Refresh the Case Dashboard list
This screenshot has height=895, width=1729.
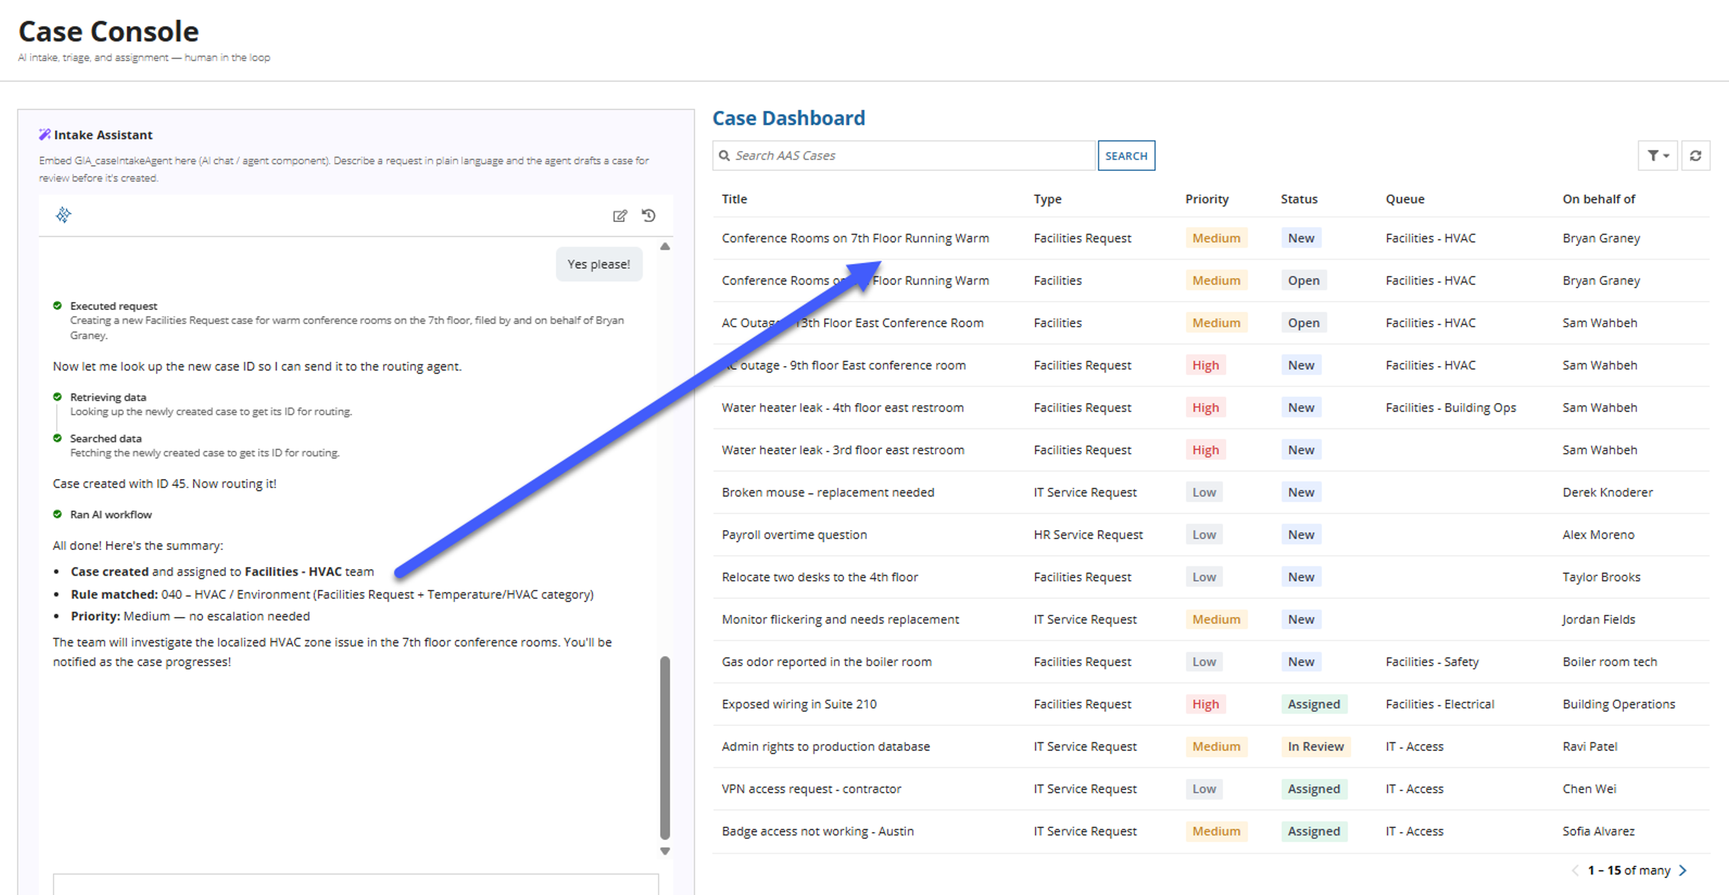coord(1695,156)
